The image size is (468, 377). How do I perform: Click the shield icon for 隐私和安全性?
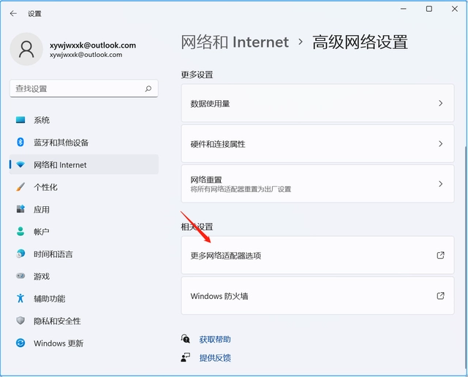(x=20, y=321)
